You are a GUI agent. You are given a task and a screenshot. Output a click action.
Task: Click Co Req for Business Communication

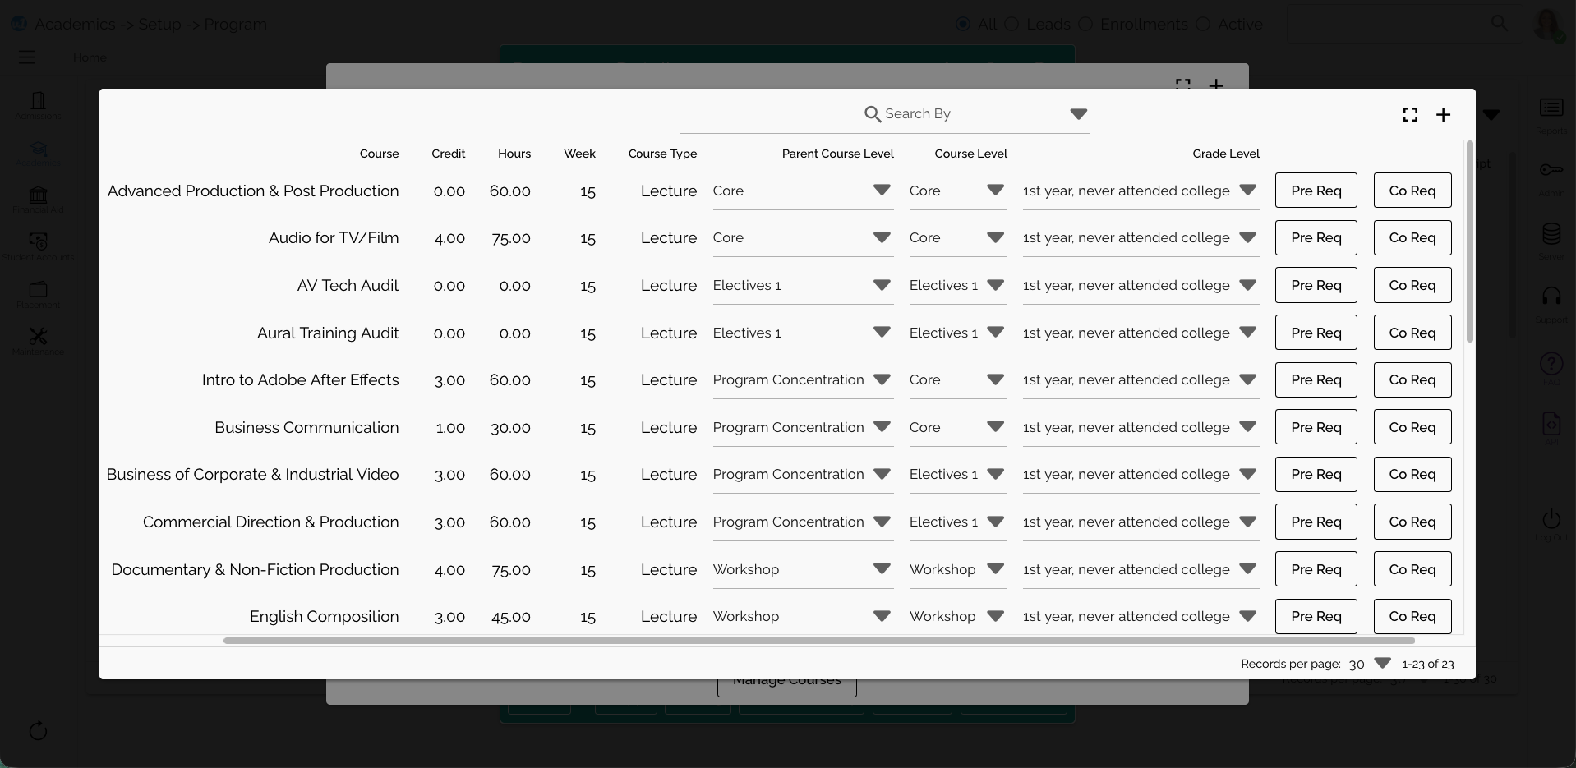1412,428
